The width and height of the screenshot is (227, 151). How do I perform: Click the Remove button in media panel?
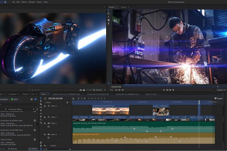(12, 149)
